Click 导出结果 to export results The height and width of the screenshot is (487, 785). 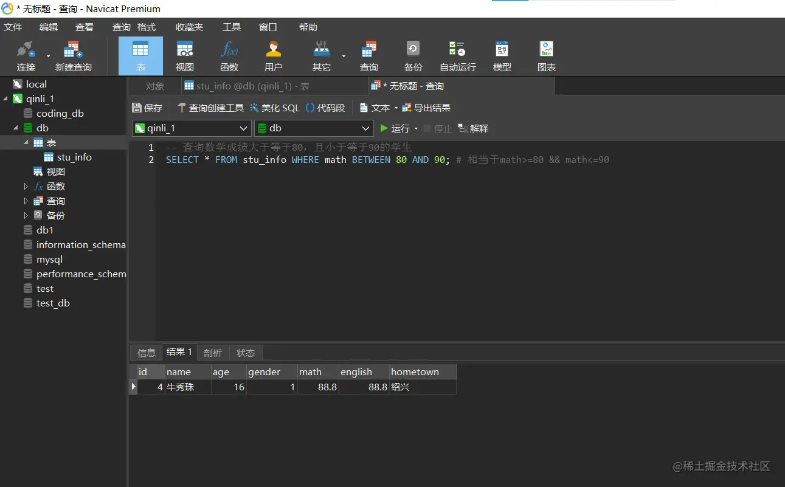pos(426,108)
